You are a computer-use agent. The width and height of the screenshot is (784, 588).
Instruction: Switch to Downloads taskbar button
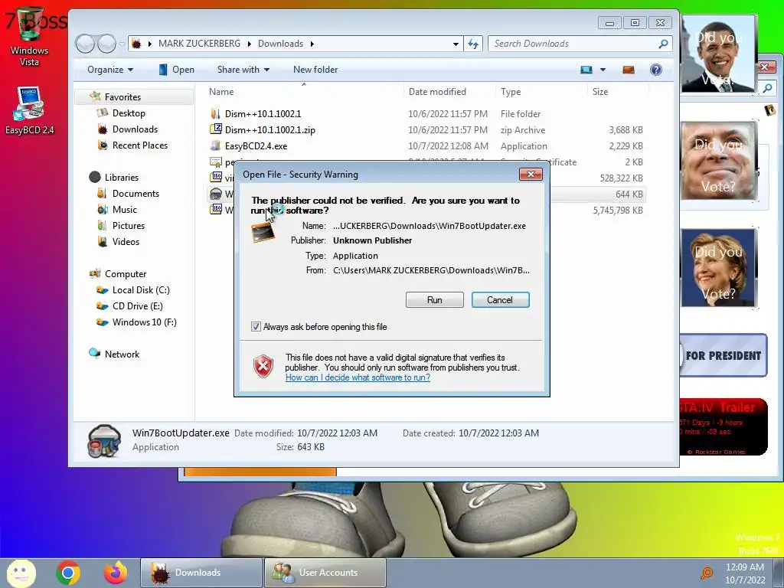pyautogui.click(x=201, y=573)
